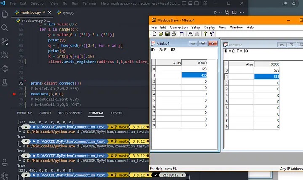Open Modbus Slave Edit menu
The height and width of the screenshot is (180, 303).
(163, 28)
